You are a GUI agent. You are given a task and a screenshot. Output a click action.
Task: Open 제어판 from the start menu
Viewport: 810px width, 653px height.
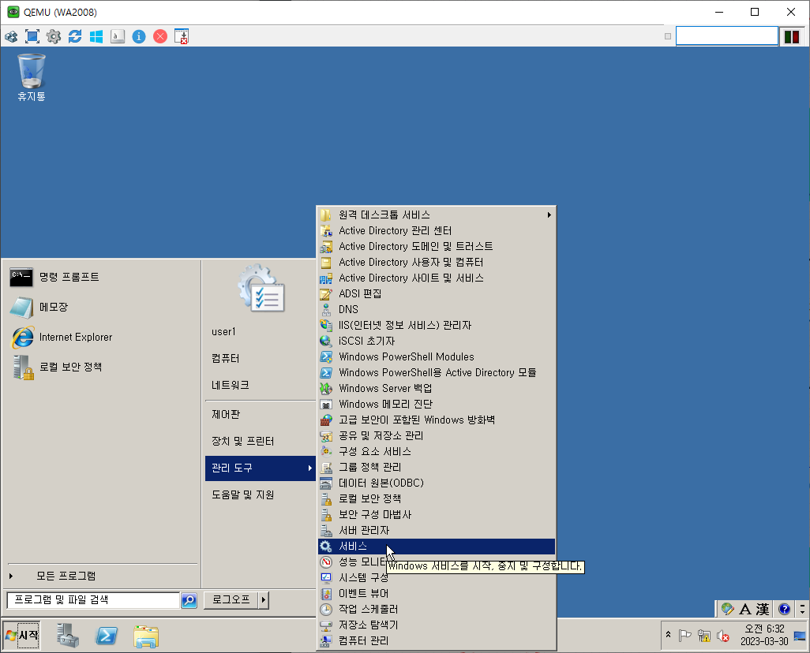tap(226, 415)
